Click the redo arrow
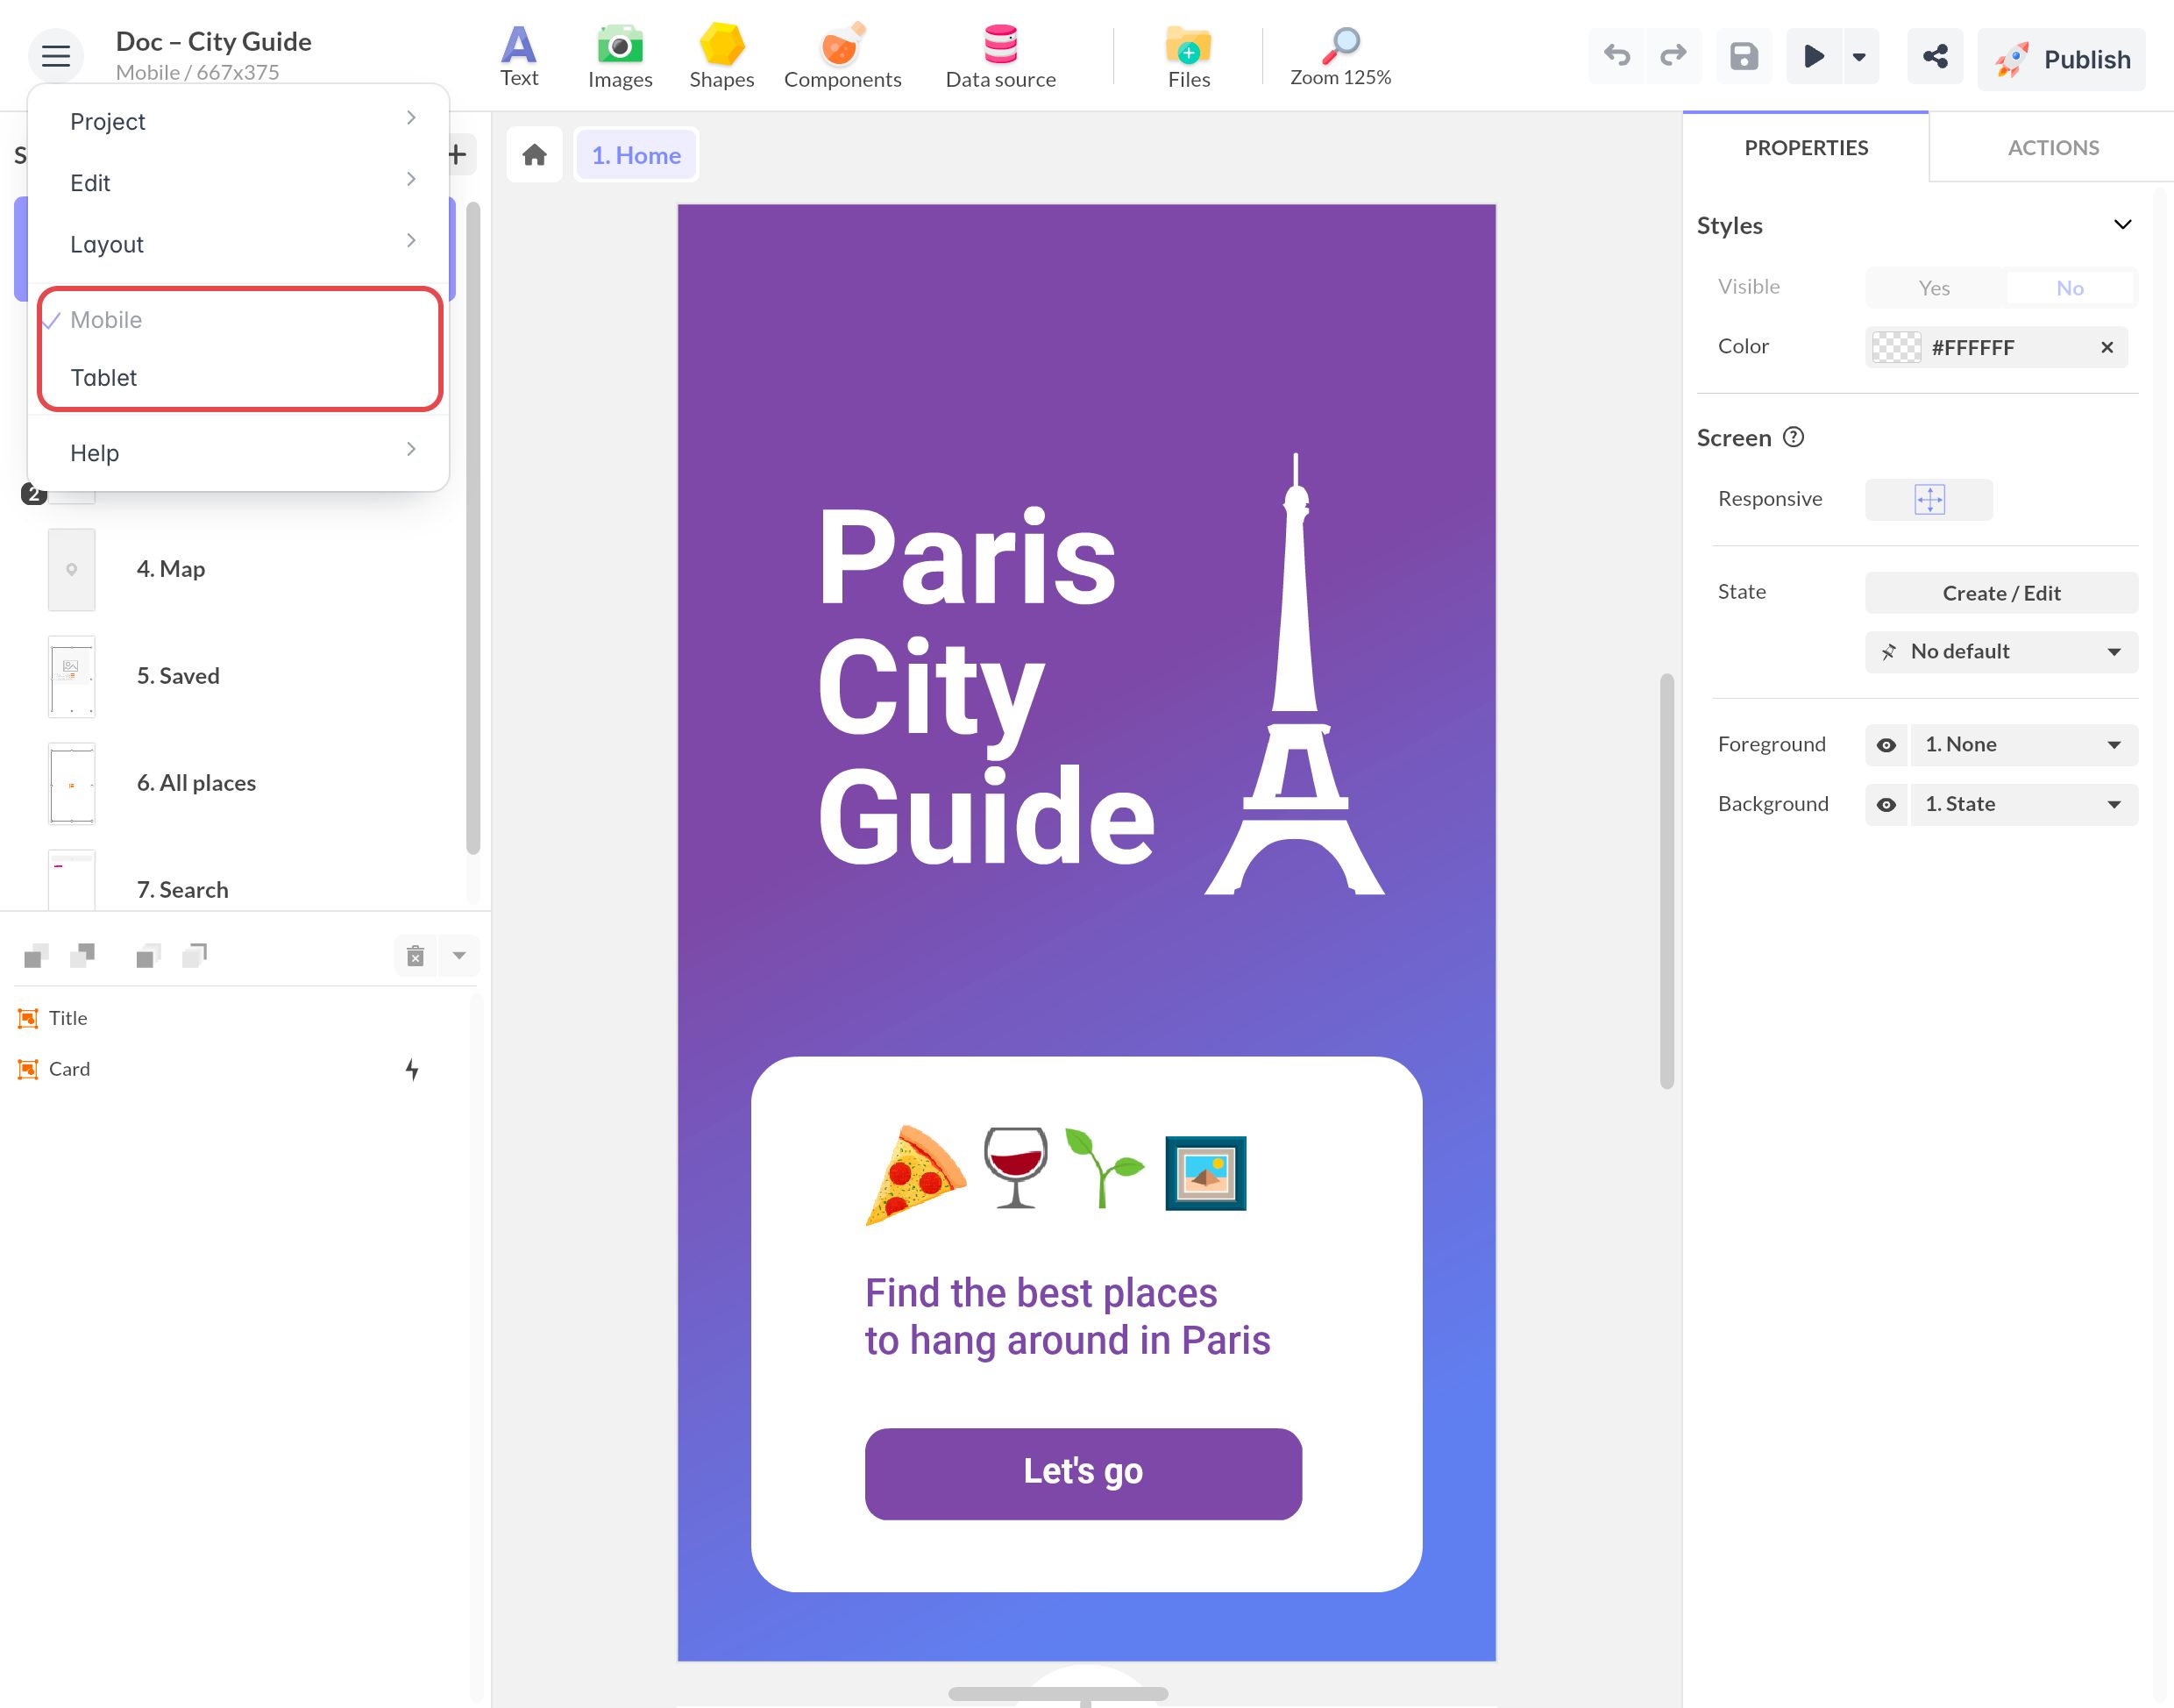The height and width of the screenshot is (1708, 2174). (1673, 56)
